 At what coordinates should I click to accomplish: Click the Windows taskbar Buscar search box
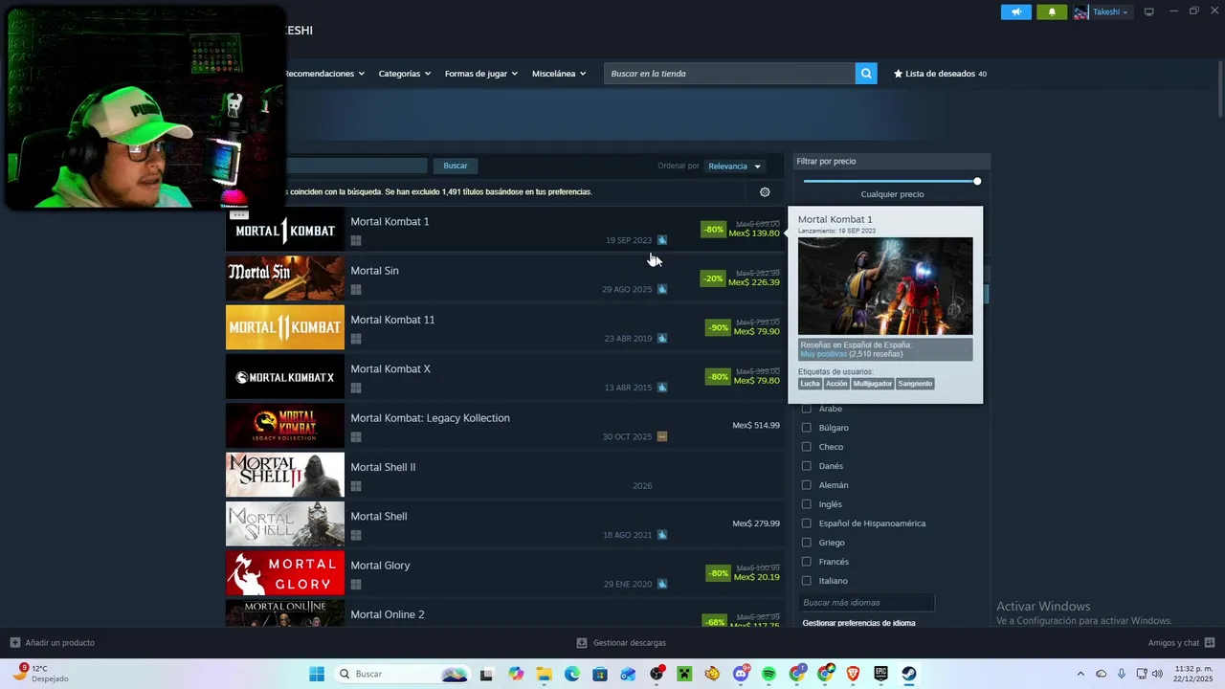point(401,674)
